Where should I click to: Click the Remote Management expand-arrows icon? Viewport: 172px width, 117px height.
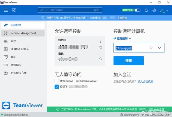pyautogui.click(x=6, y=33)
